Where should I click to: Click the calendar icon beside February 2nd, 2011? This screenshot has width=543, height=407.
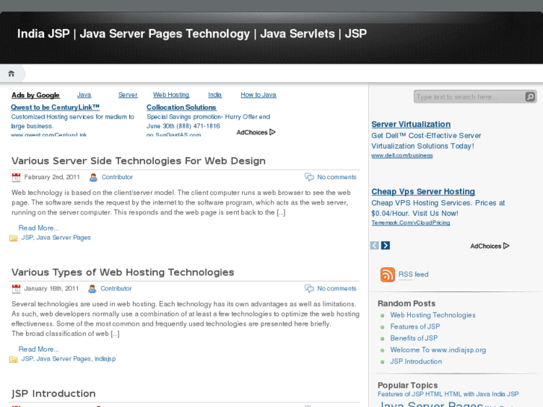[x=16, y=177]
